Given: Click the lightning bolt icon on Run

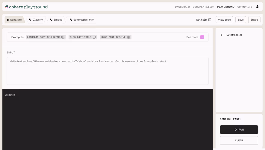Looking at the screenshot, I should coord(236,130).
